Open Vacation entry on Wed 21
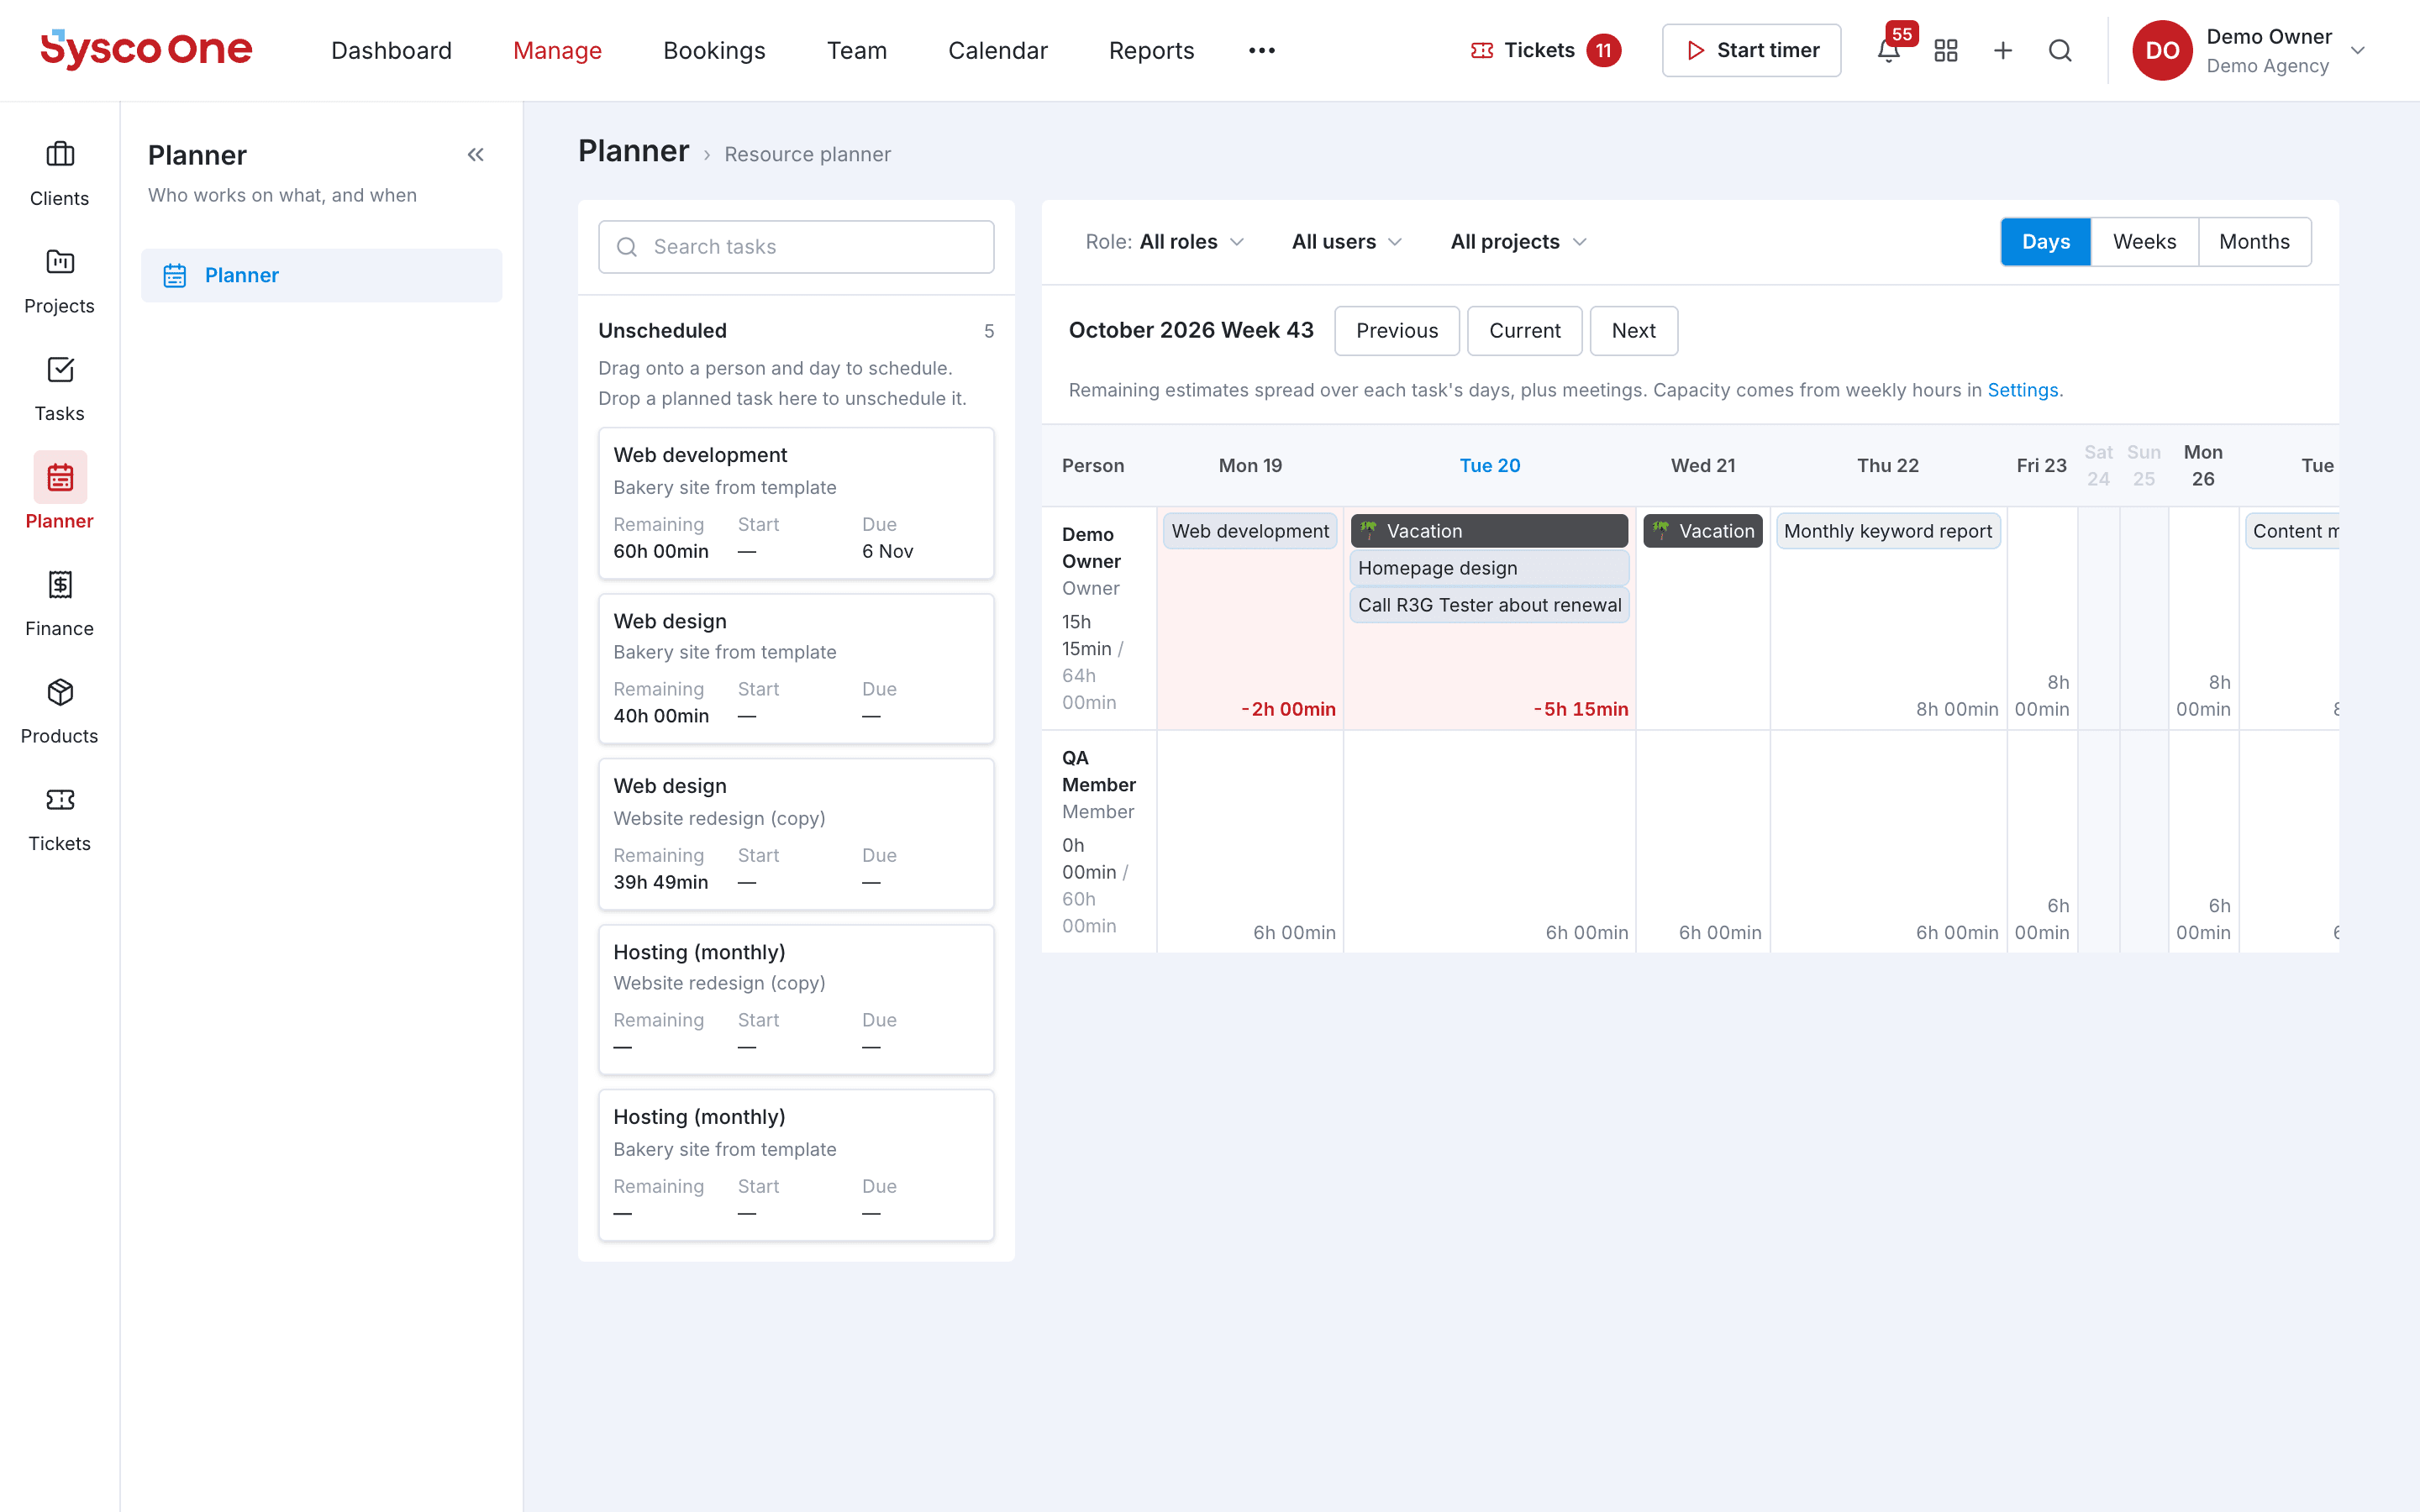This screenshot has width=2420, height=1512. (x=1703, y=531)
